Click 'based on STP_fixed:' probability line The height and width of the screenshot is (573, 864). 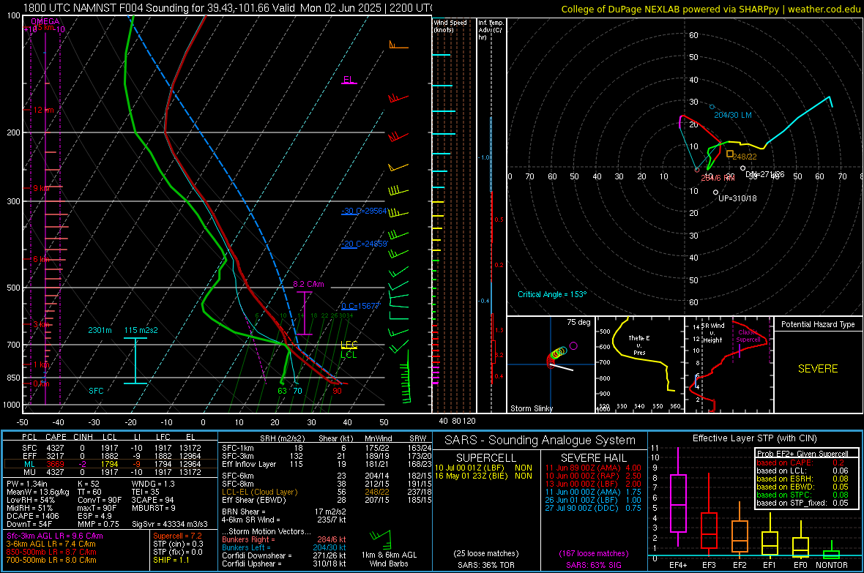click(x=802, y=503)
